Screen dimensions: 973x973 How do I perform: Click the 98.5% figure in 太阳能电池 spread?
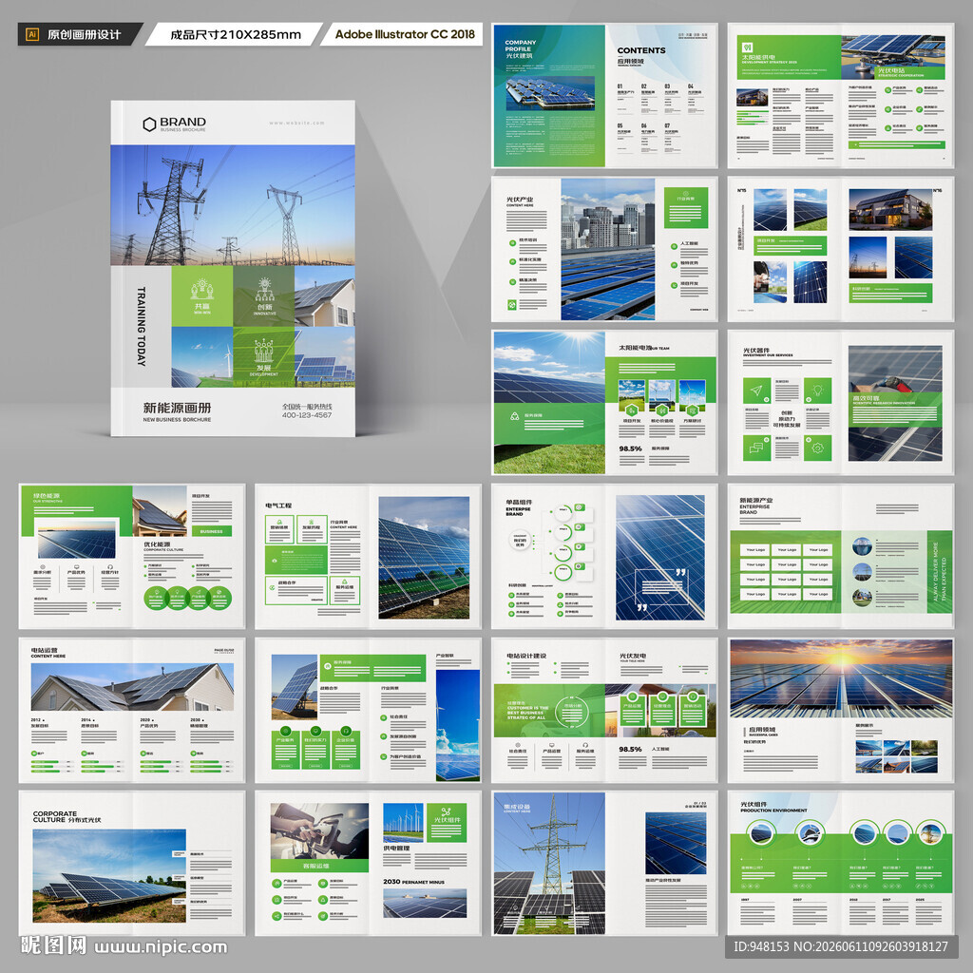coord(631,448)
